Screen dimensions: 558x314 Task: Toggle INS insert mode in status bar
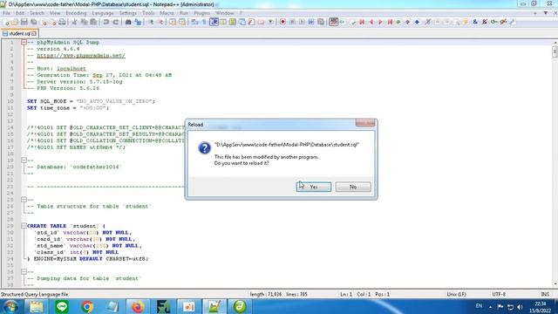tap(545, 295)
